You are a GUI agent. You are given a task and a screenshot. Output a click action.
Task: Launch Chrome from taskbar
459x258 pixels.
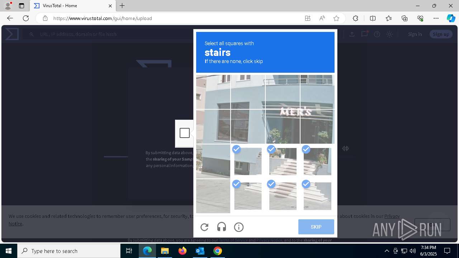218,251
